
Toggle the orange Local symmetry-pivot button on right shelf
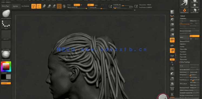click(x=172, y=51)
